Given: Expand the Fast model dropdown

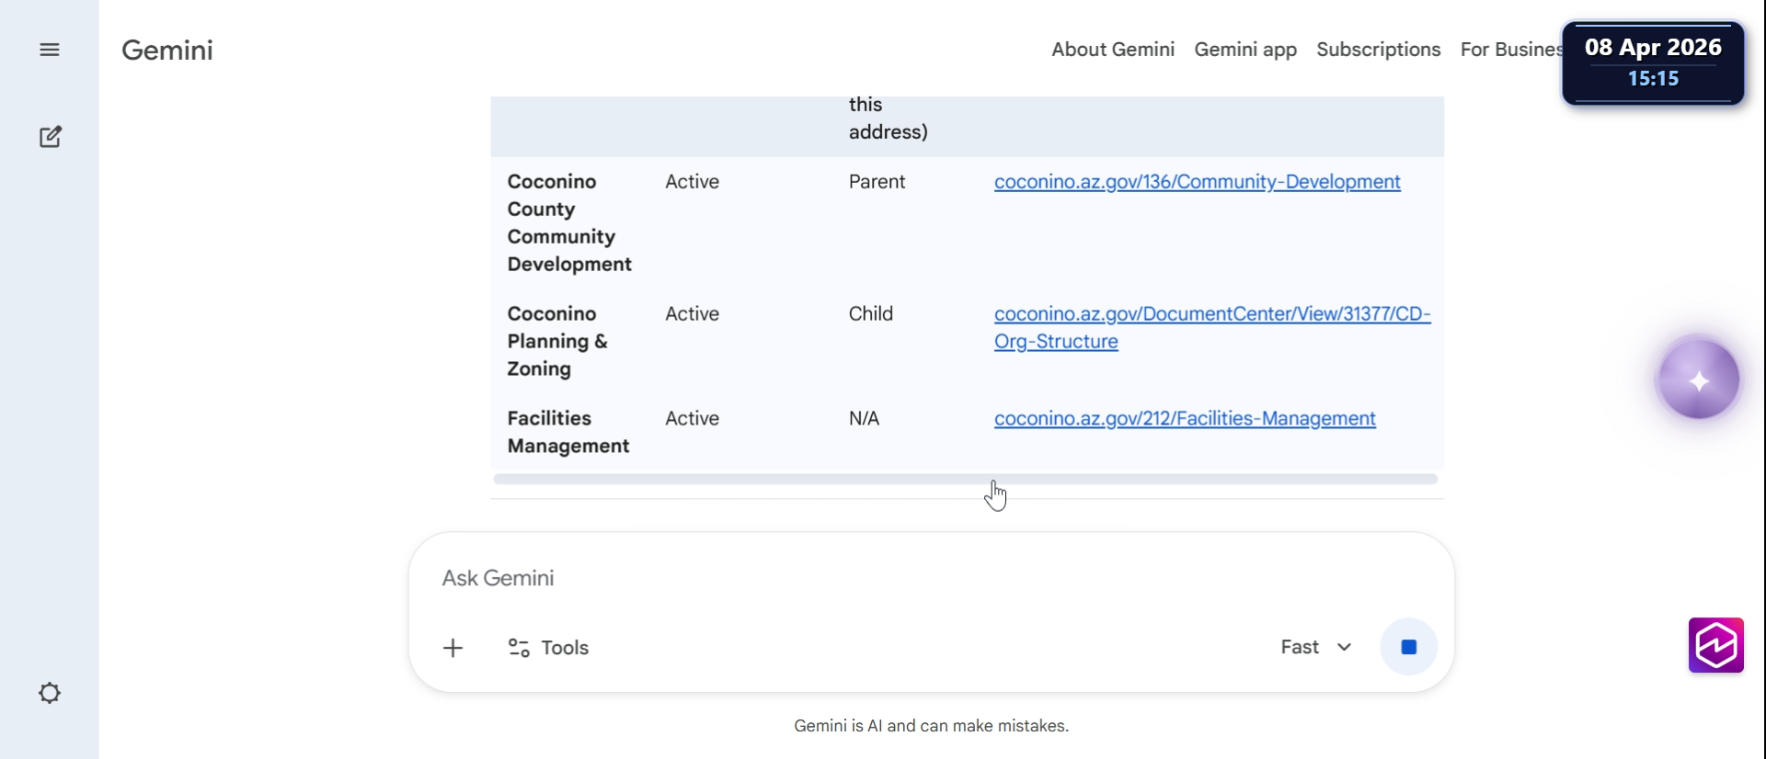Looking at the screenshot, I should [x=1316, y=648].
